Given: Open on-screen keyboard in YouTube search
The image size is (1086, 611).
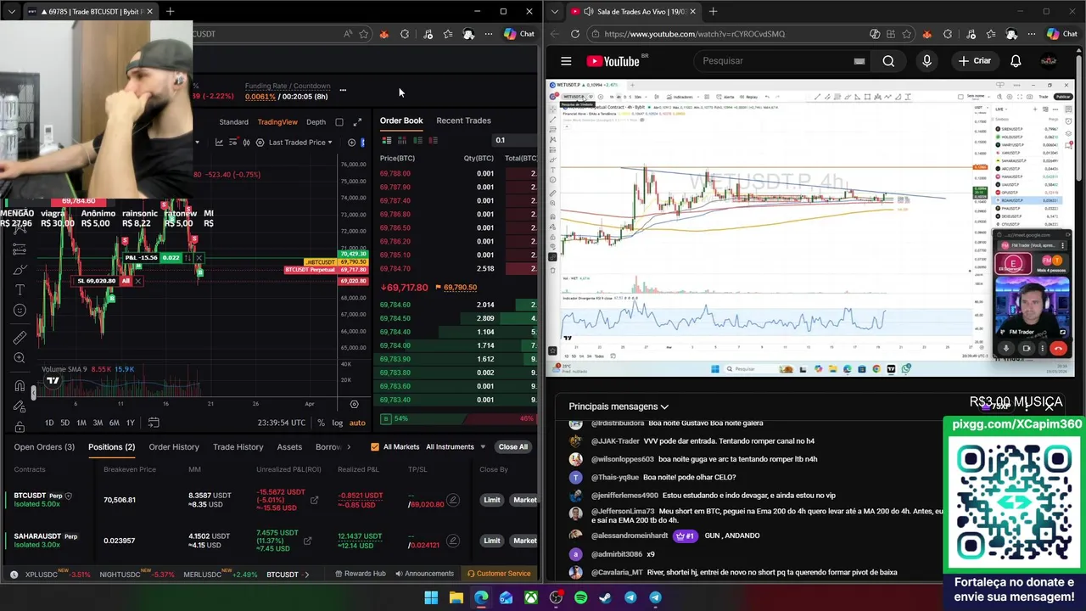Looking at the screenshot, I should (859, 61).
